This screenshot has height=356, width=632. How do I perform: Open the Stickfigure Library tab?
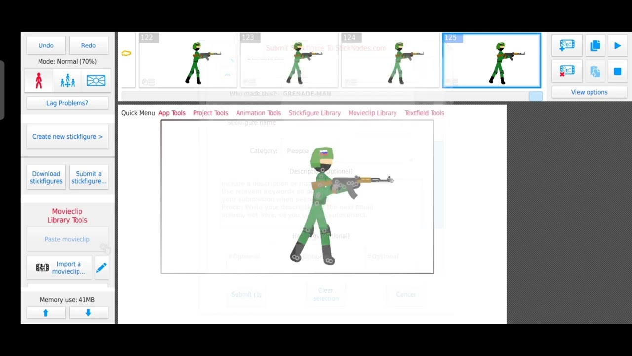coord(315,113)
